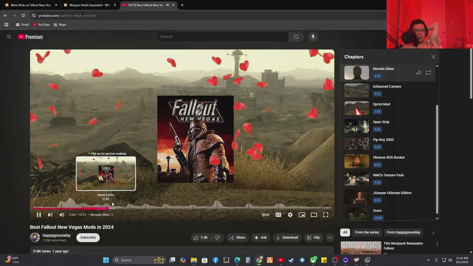The image size is (473, 266).
Task: Close the Best Fallout New Vegas browser tab
Action: pyautogui.click(x=173, y=5)
